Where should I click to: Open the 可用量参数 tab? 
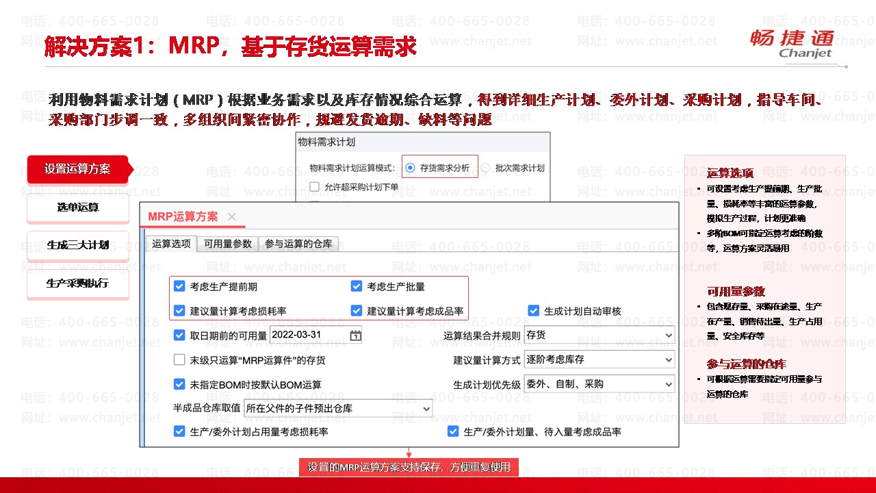pos(228,244)
